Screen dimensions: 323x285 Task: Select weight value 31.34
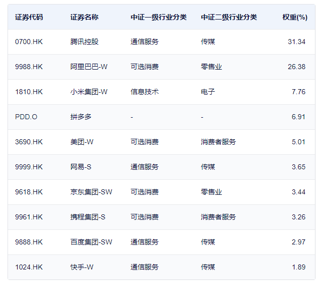296,42
